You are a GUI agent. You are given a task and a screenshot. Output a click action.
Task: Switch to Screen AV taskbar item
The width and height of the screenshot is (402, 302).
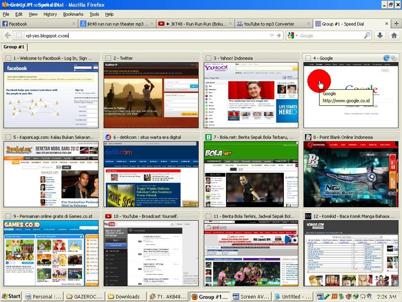coord(252,297)
